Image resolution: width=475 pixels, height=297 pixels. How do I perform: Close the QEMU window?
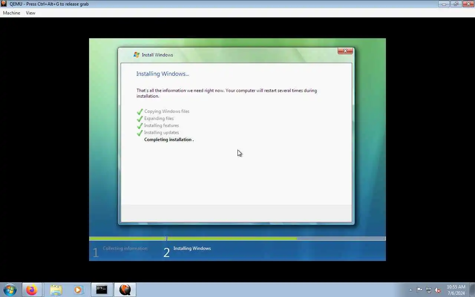pyautogui.click(x=468, y=4)
